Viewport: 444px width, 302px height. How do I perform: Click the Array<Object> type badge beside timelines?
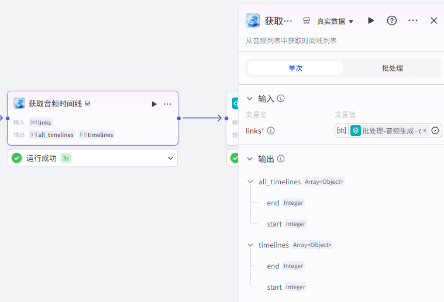click(x=312, y=245)
